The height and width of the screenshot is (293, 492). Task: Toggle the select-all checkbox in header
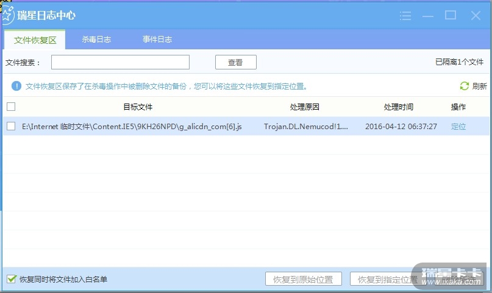click(x=11, y=107)
